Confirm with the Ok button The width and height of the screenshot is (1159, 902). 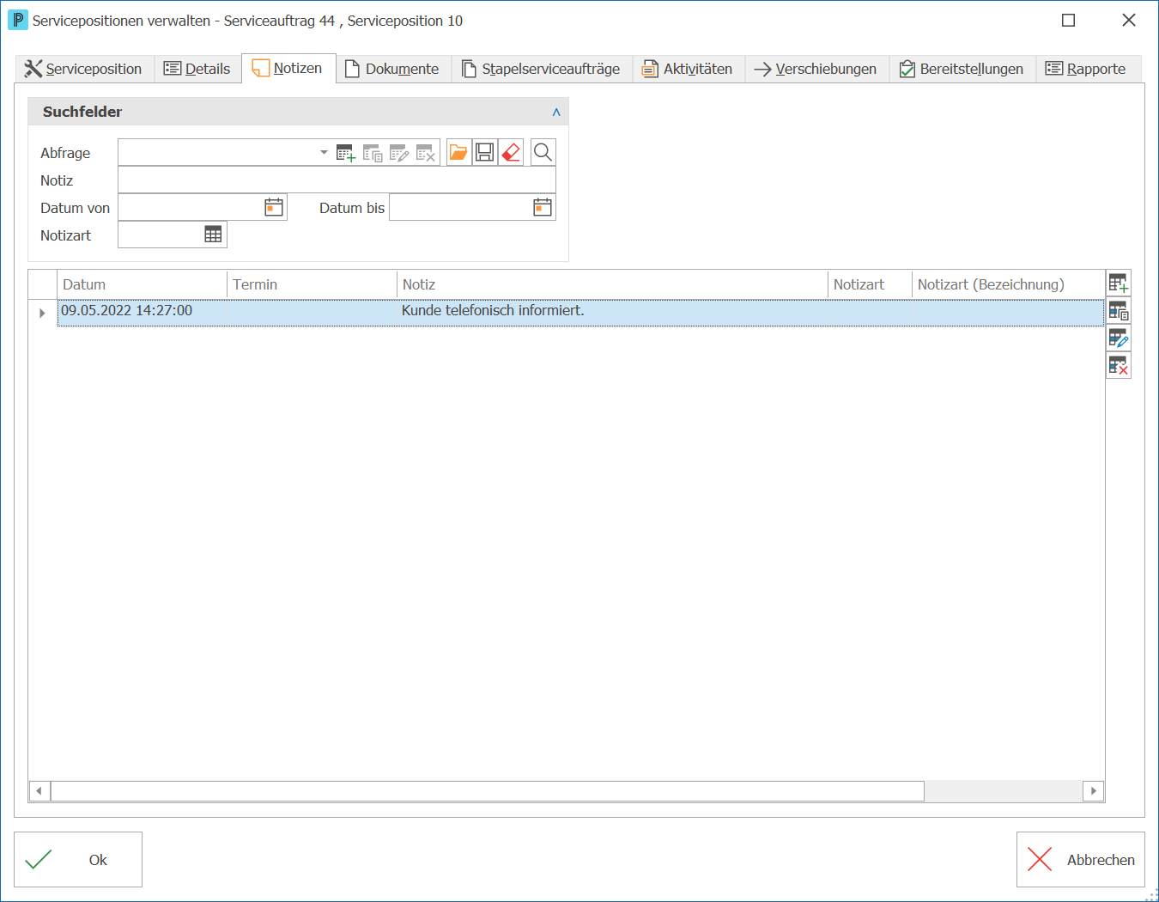point(78,859)
